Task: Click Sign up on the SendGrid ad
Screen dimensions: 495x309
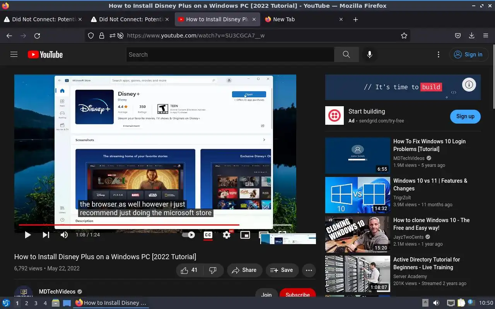Action: pos(465,116)
